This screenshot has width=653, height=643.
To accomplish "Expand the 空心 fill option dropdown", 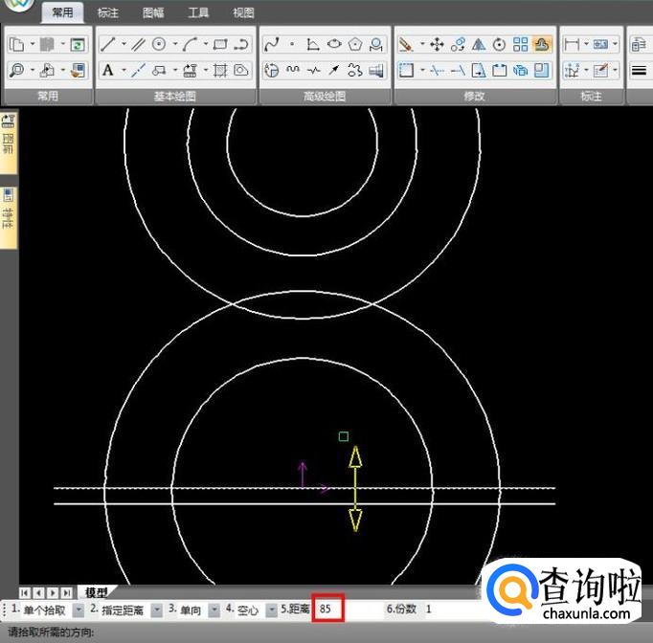I will coord(271,610).
